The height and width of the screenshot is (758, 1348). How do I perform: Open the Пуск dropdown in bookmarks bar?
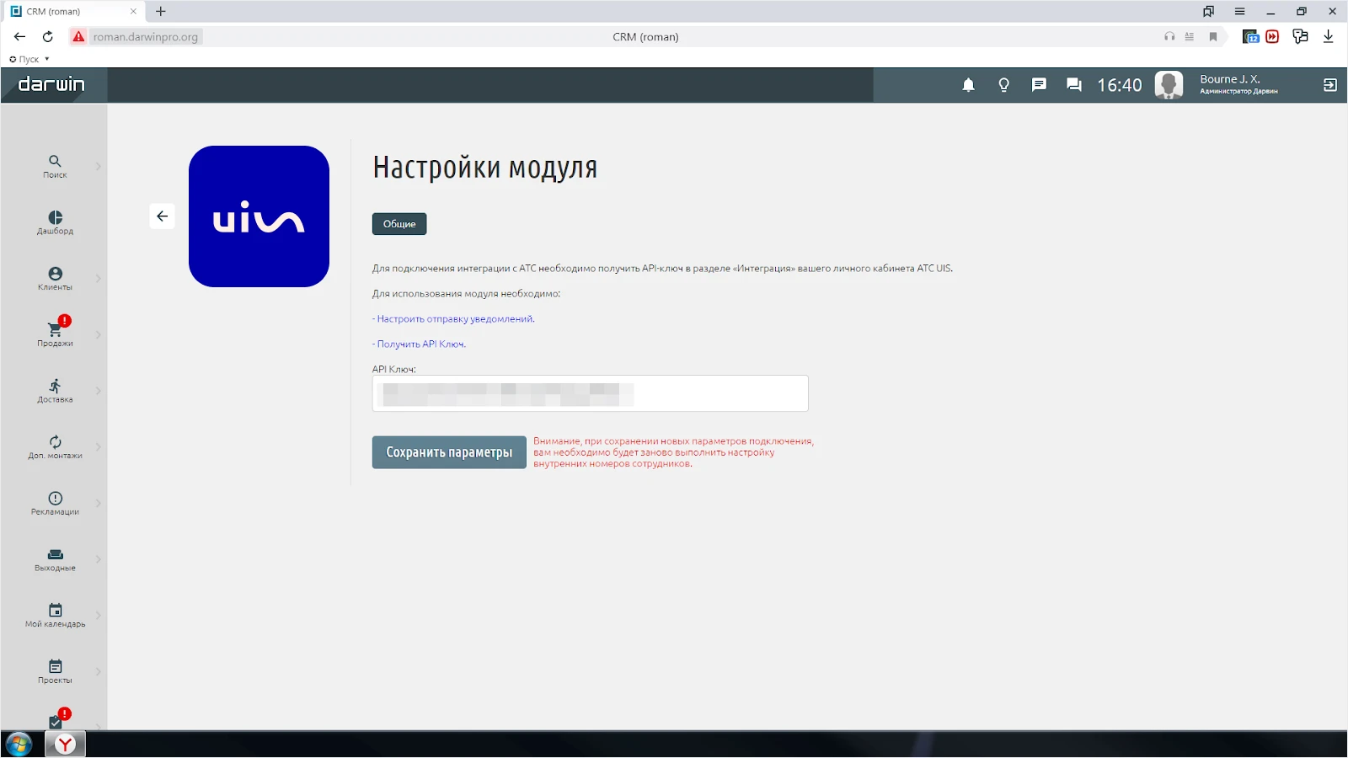tap(29, 59)
